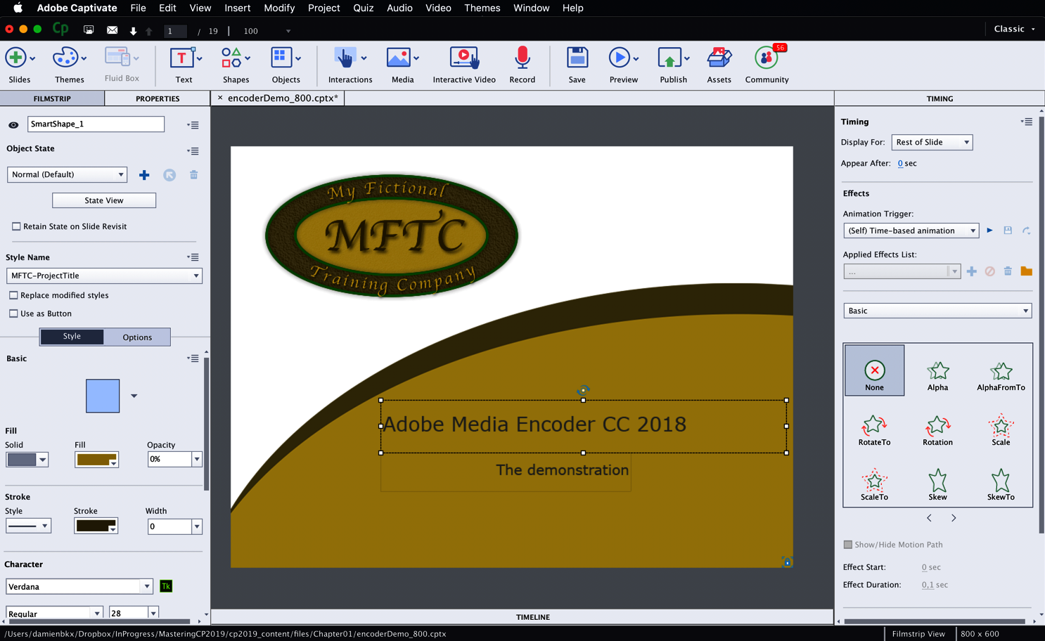Open the Themes menu

(x=482, y=8)
